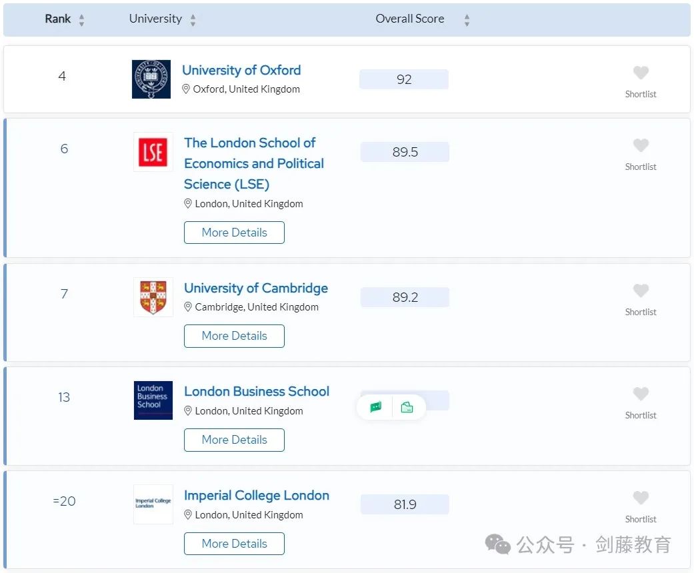Click the Imperial College London logo
694x573 pixels.
153,504
